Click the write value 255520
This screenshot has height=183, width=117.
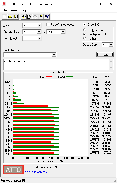tap(95, 149)
